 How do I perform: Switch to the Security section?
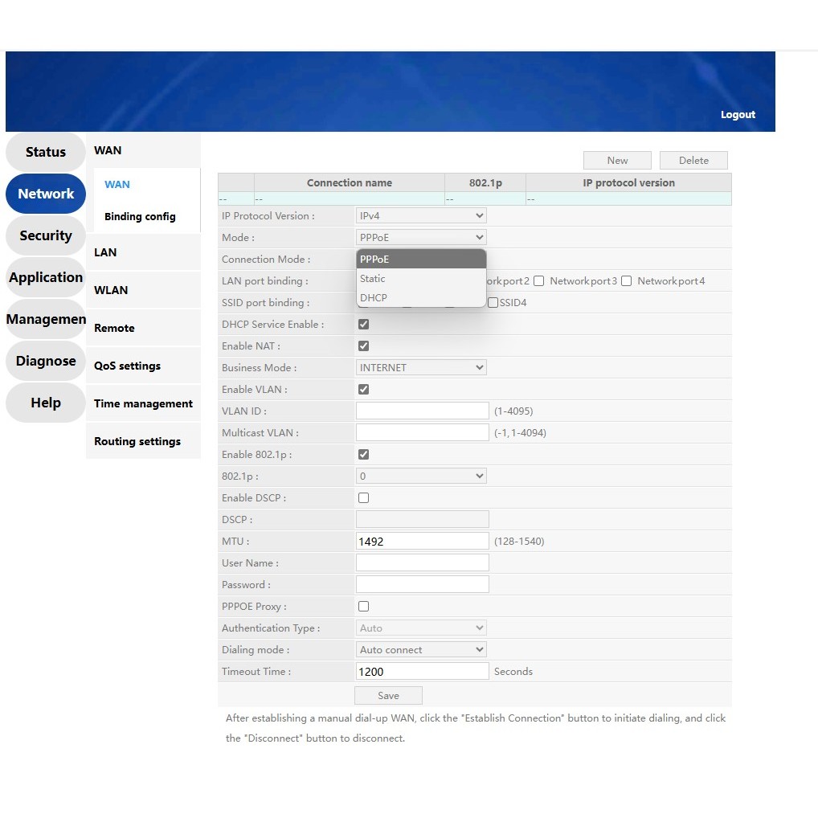(46, 236)
